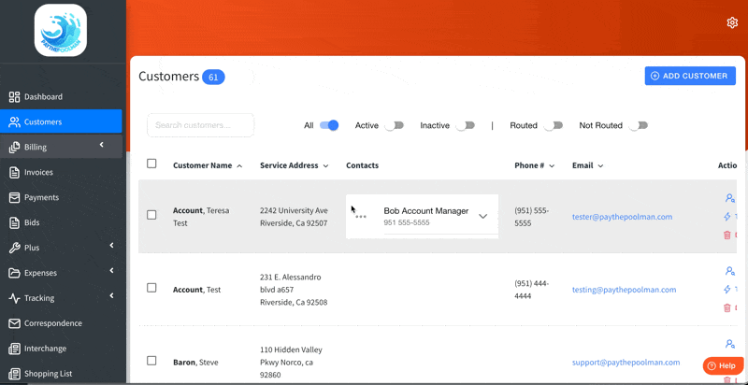Click the Dashboard grid icon

point(14,97)
